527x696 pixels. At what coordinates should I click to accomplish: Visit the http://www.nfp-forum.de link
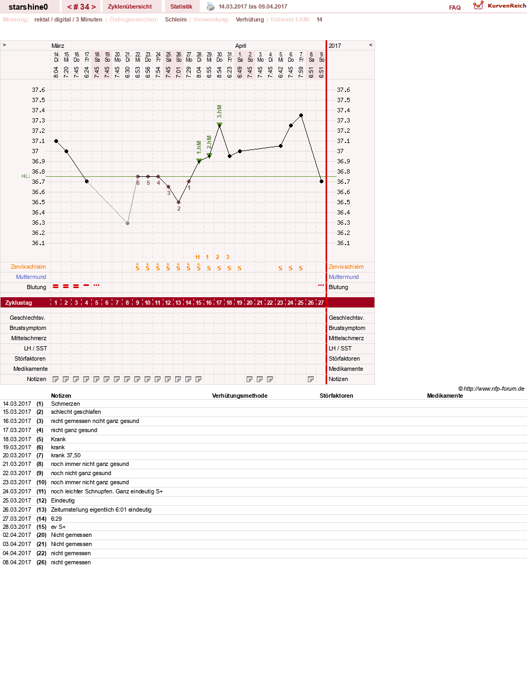(x=494, y=389)
